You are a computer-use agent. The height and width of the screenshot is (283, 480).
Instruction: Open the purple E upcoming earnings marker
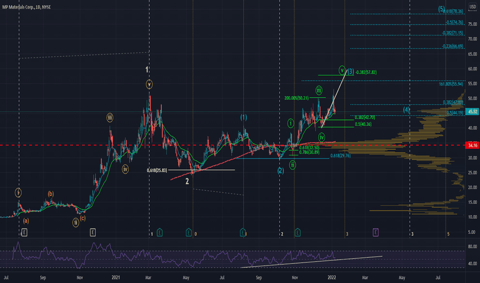click(375, 233)
